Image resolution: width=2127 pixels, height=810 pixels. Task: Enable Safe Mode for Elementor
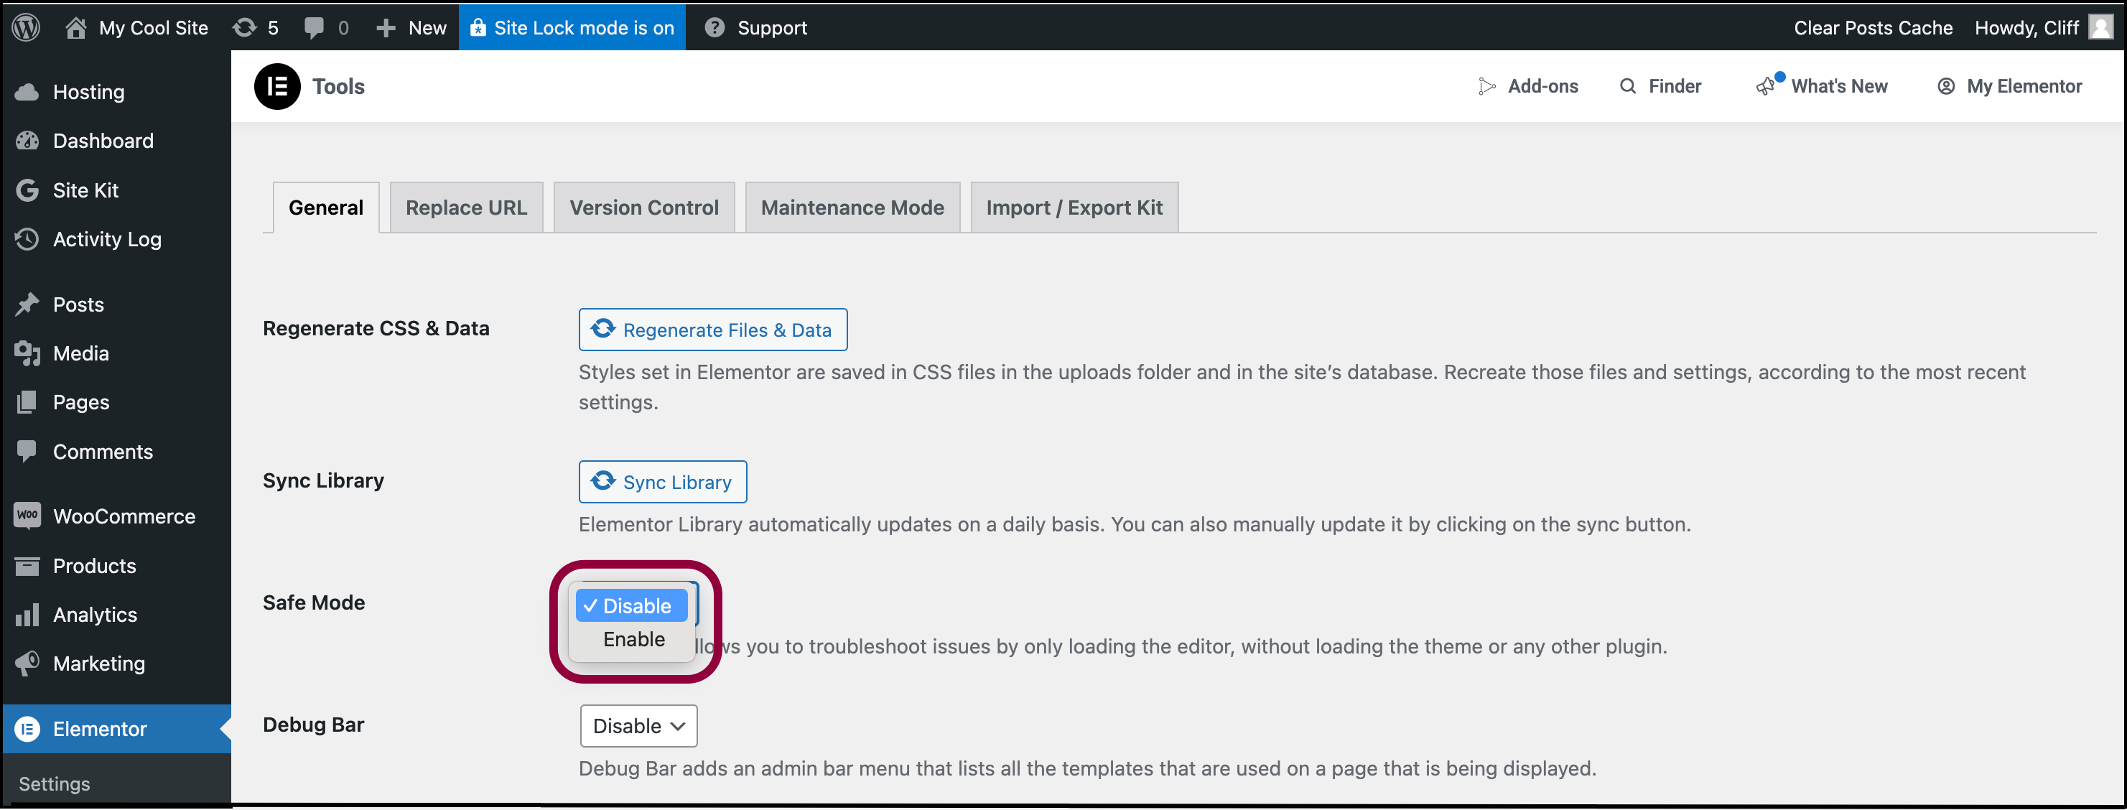(635, 638)
